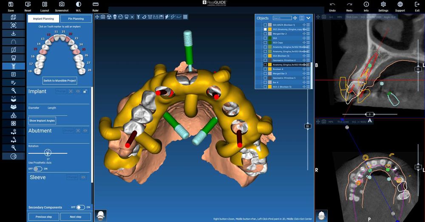Uncheck the SG2 Anatomy_Gingiva_copy checkbox
425x222 pixels.
[x=265, y=29]
